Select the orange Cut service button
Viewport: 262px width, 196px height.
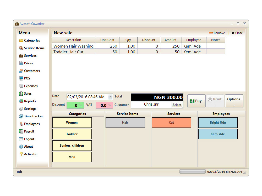(172, 123)
